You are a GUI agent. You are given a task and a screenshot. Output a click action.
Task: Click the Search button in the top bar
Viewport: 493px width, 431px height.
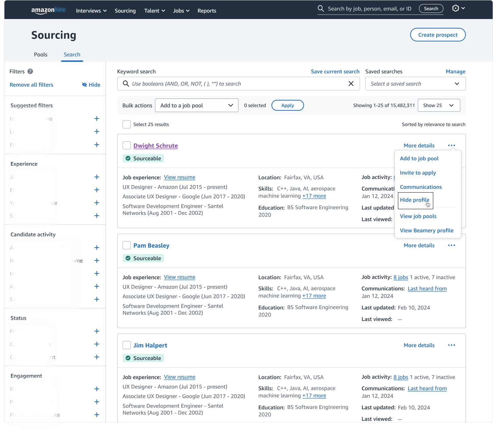(431, 8)
